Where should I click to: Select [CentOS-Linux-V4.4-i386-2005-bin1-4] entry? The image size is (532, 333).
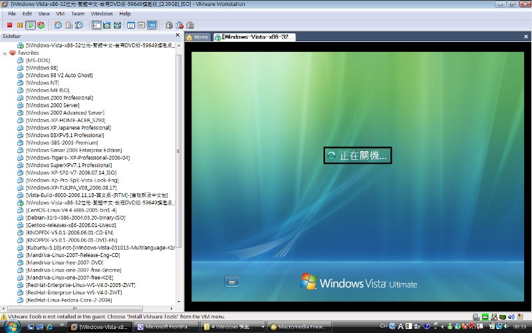point(71,210)
